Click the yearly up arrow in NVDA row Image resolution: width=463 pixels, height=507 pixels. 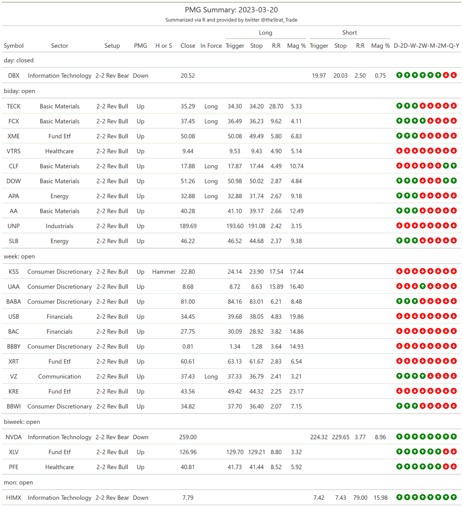tap(454, 437)
